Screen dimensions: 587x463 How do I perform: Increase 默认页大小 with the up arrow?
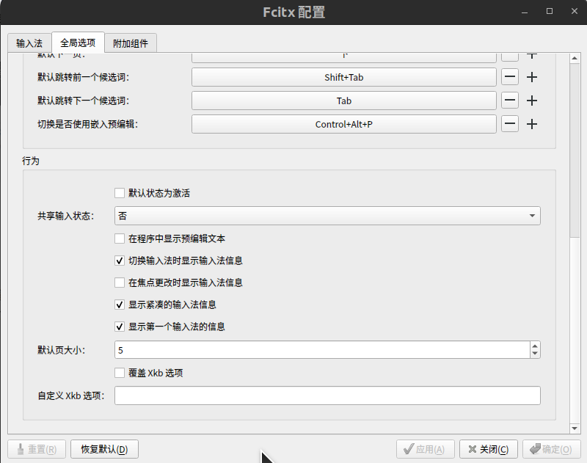pos(535,346)
